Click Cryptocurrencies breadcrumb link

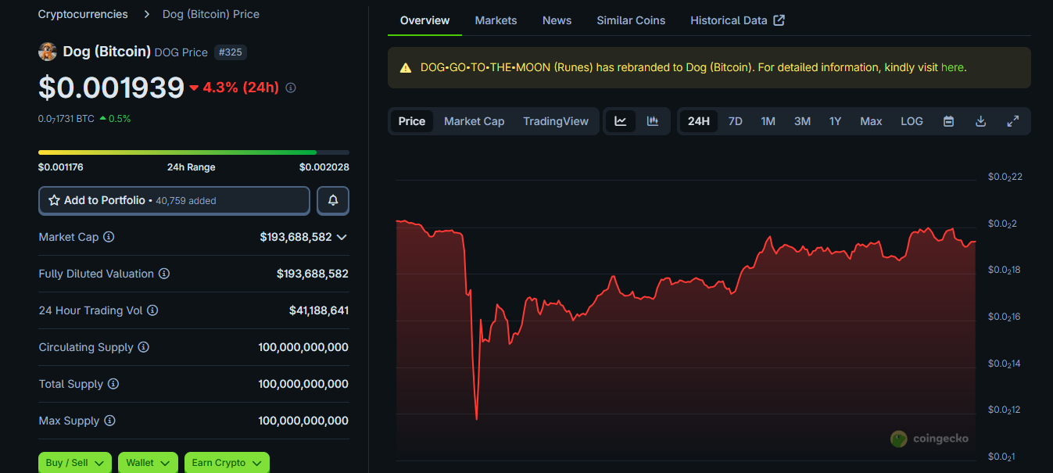tap(83, 14)
